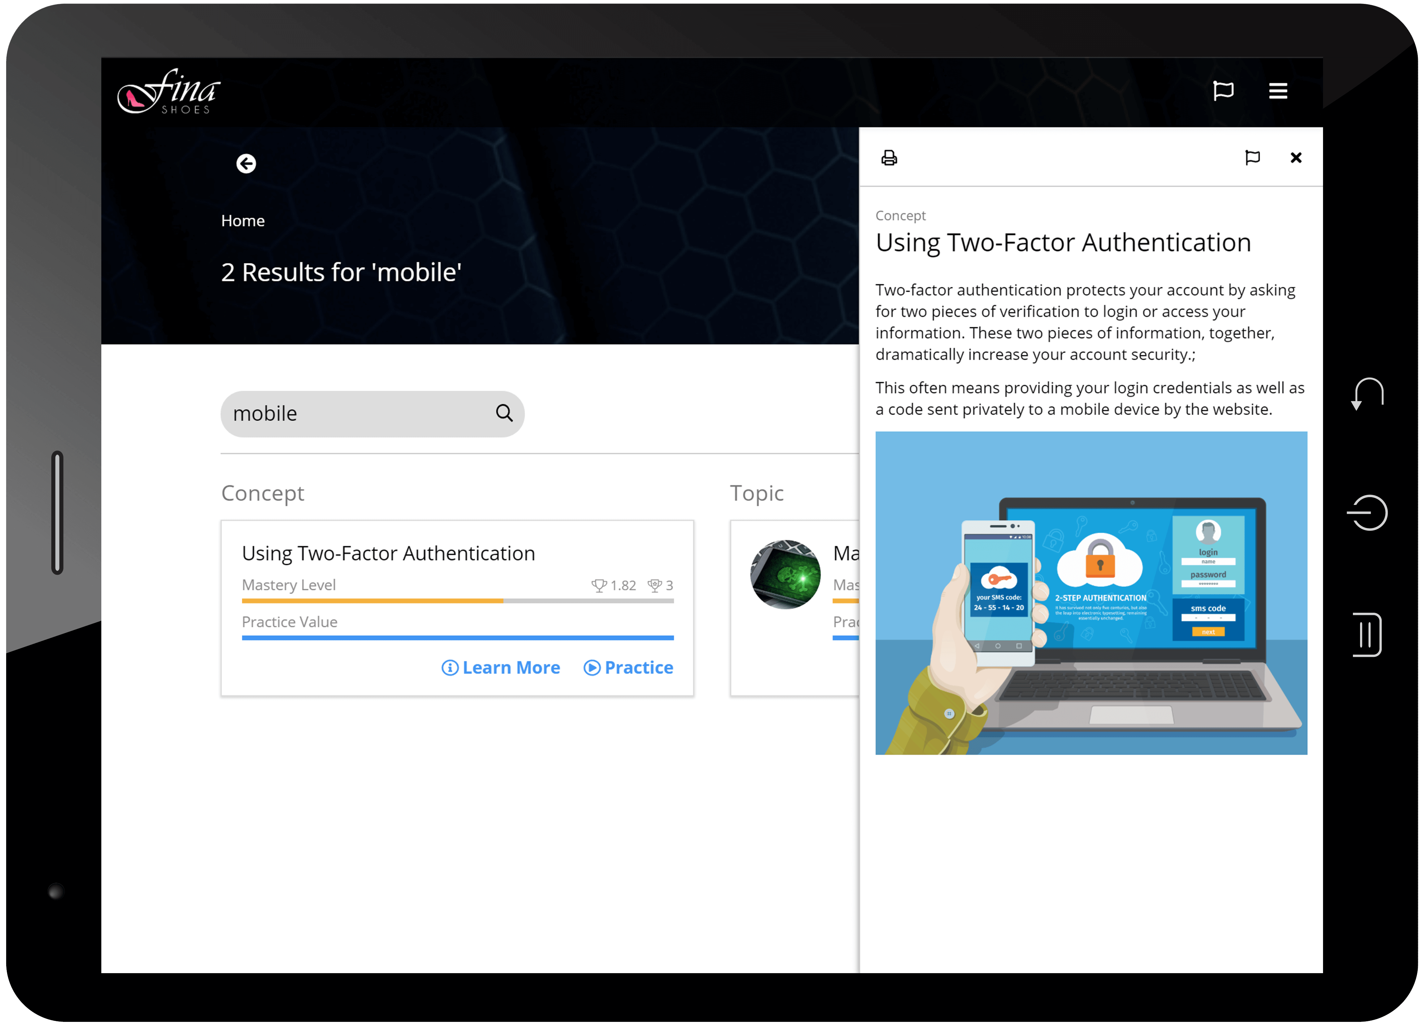
Task: Click the Concept section heading
Action: tap(263, 493)
